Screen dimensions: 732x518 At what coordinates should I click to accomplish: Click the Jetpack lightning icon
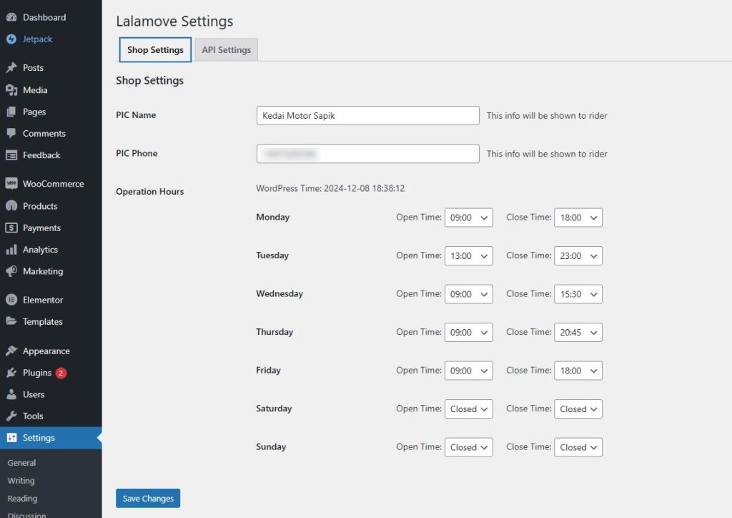[x=11, y=39]
